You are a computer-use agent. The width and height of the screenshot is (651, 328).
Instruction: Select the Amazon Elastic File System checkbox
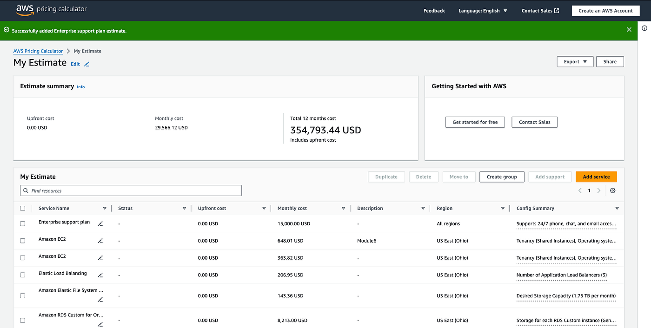pos(23,295)
